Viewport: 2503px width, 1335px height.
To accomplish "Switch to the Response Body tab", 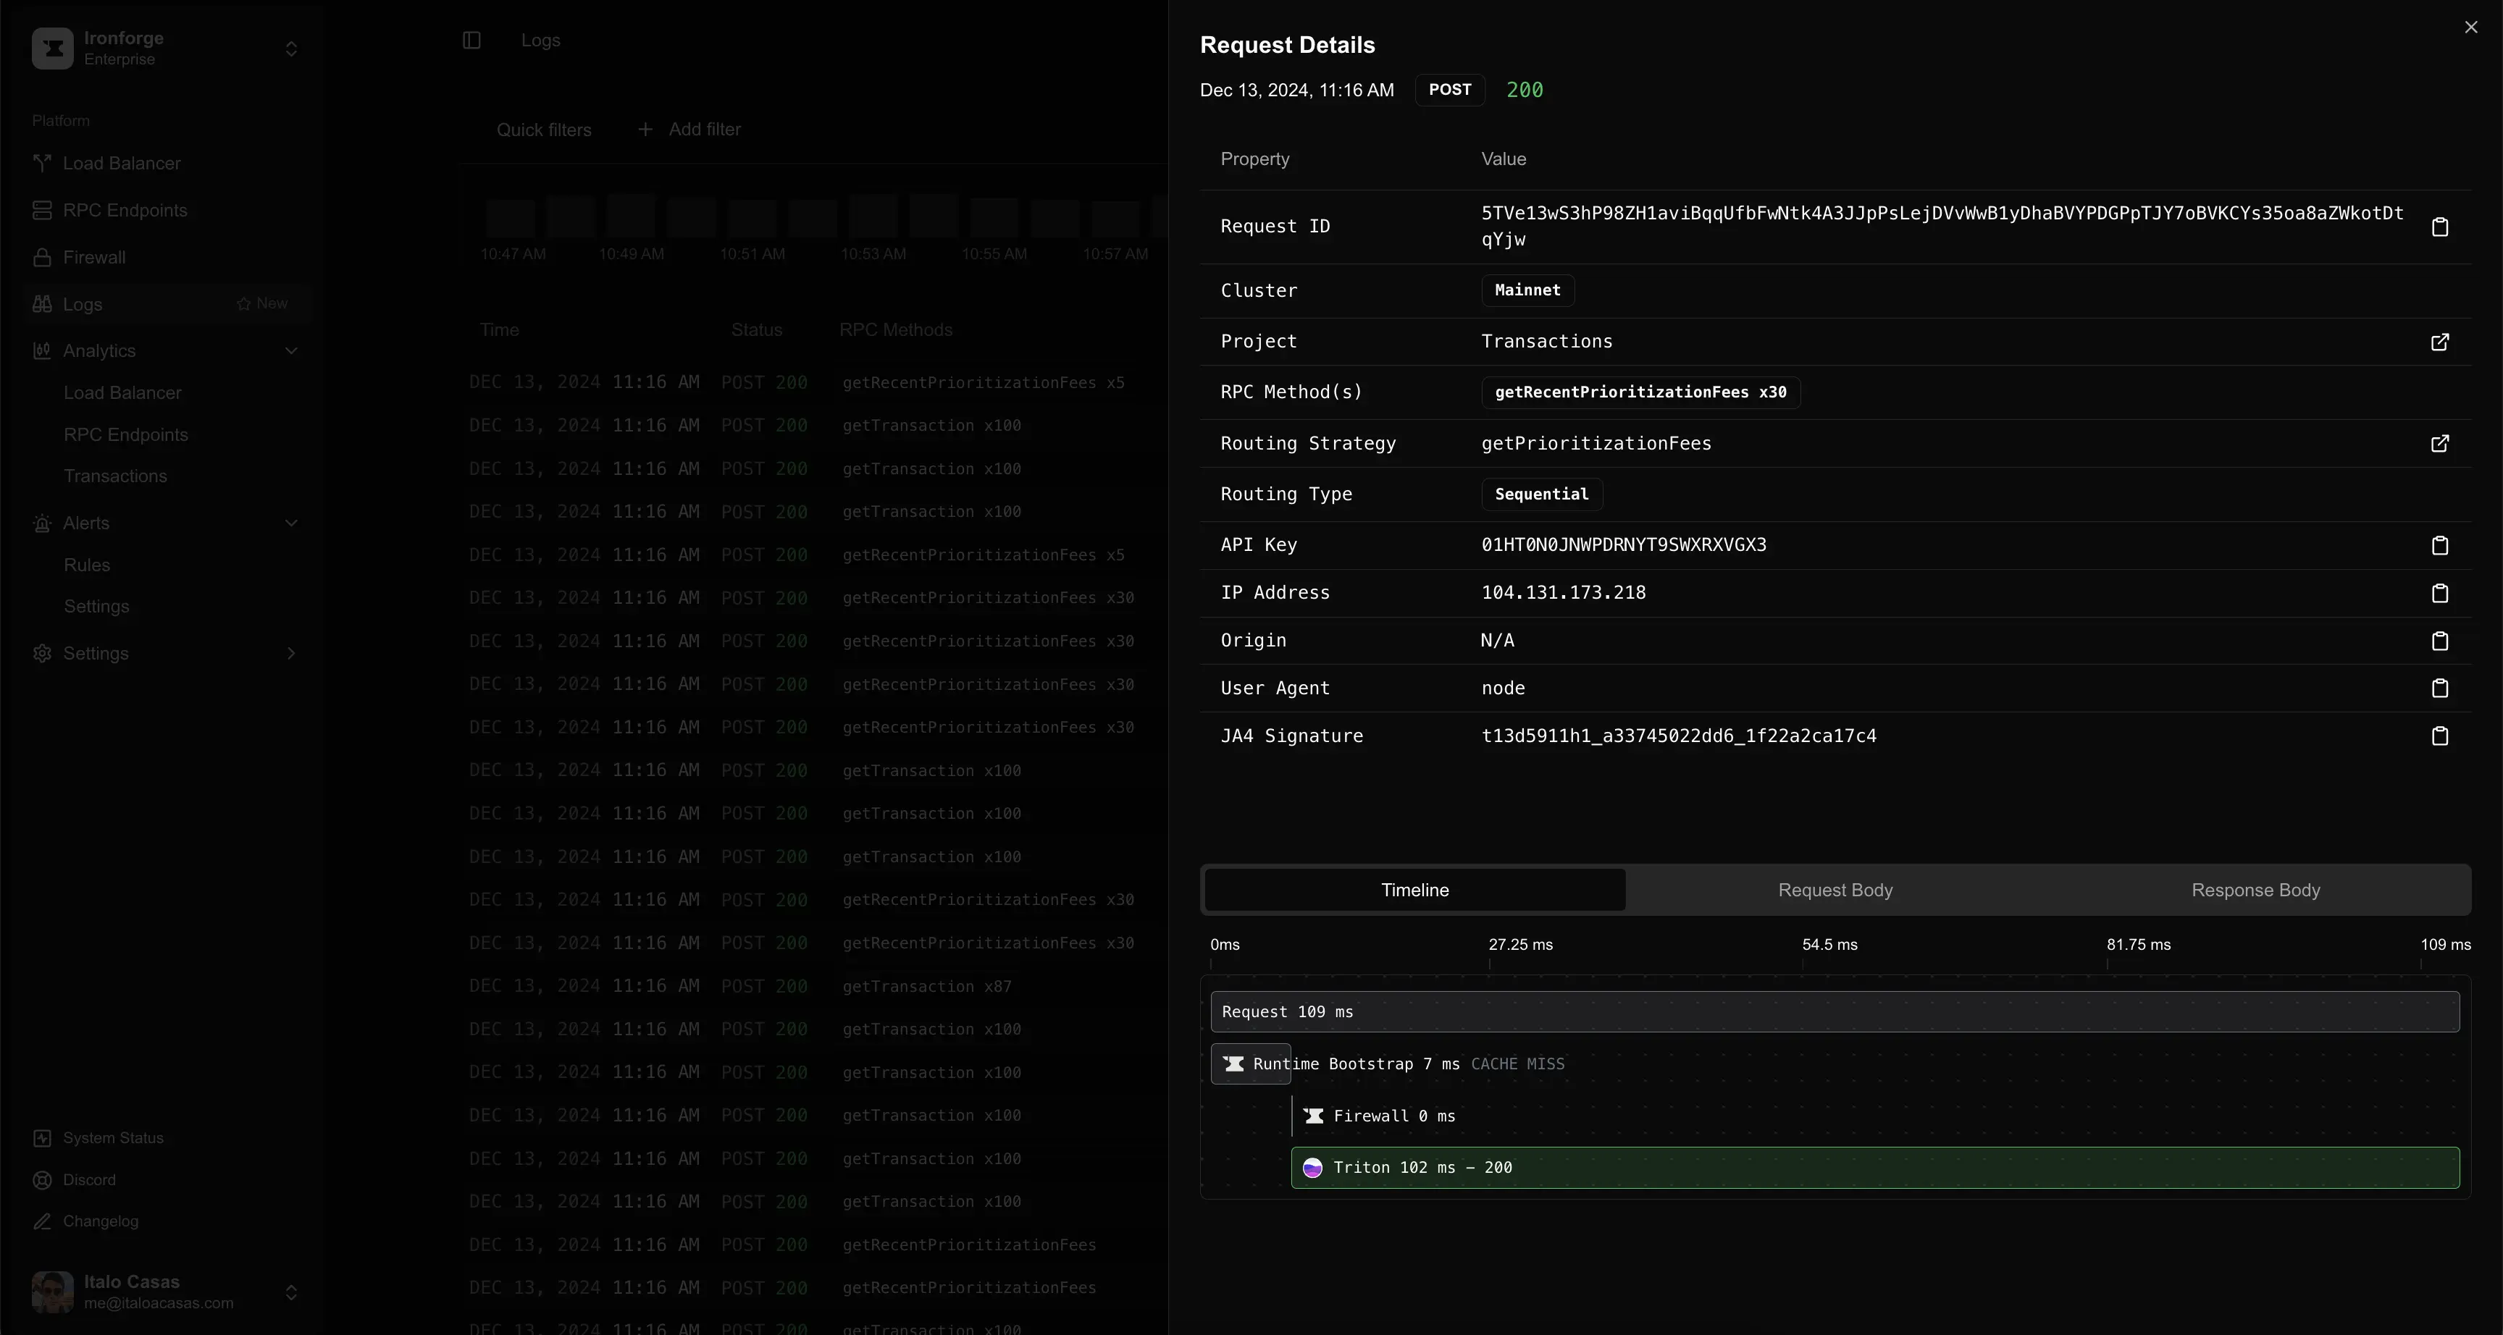I will 2256,890.
